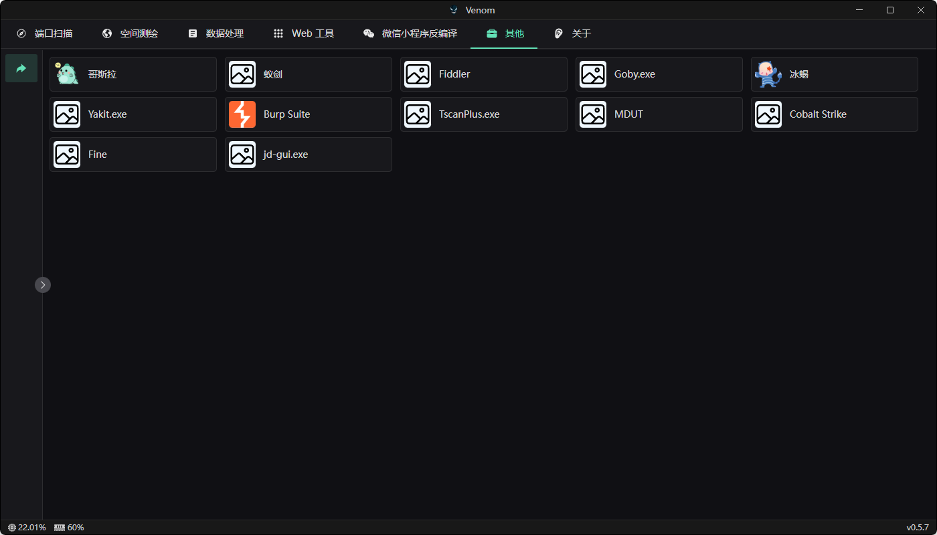Image resolution: width=937 pixels, height=535 pixels.
Task: Open jd-gui.exe via its image icon
Action: (x=242, y=154)
